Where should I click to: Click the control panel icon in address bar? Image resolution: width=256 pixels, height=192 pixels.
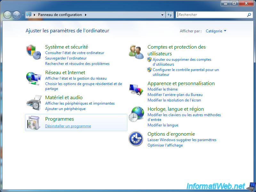click(29, 15)
